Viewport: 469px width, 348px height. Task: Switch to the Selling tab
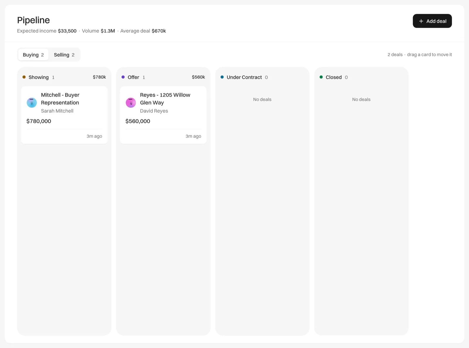coord(64,55)
